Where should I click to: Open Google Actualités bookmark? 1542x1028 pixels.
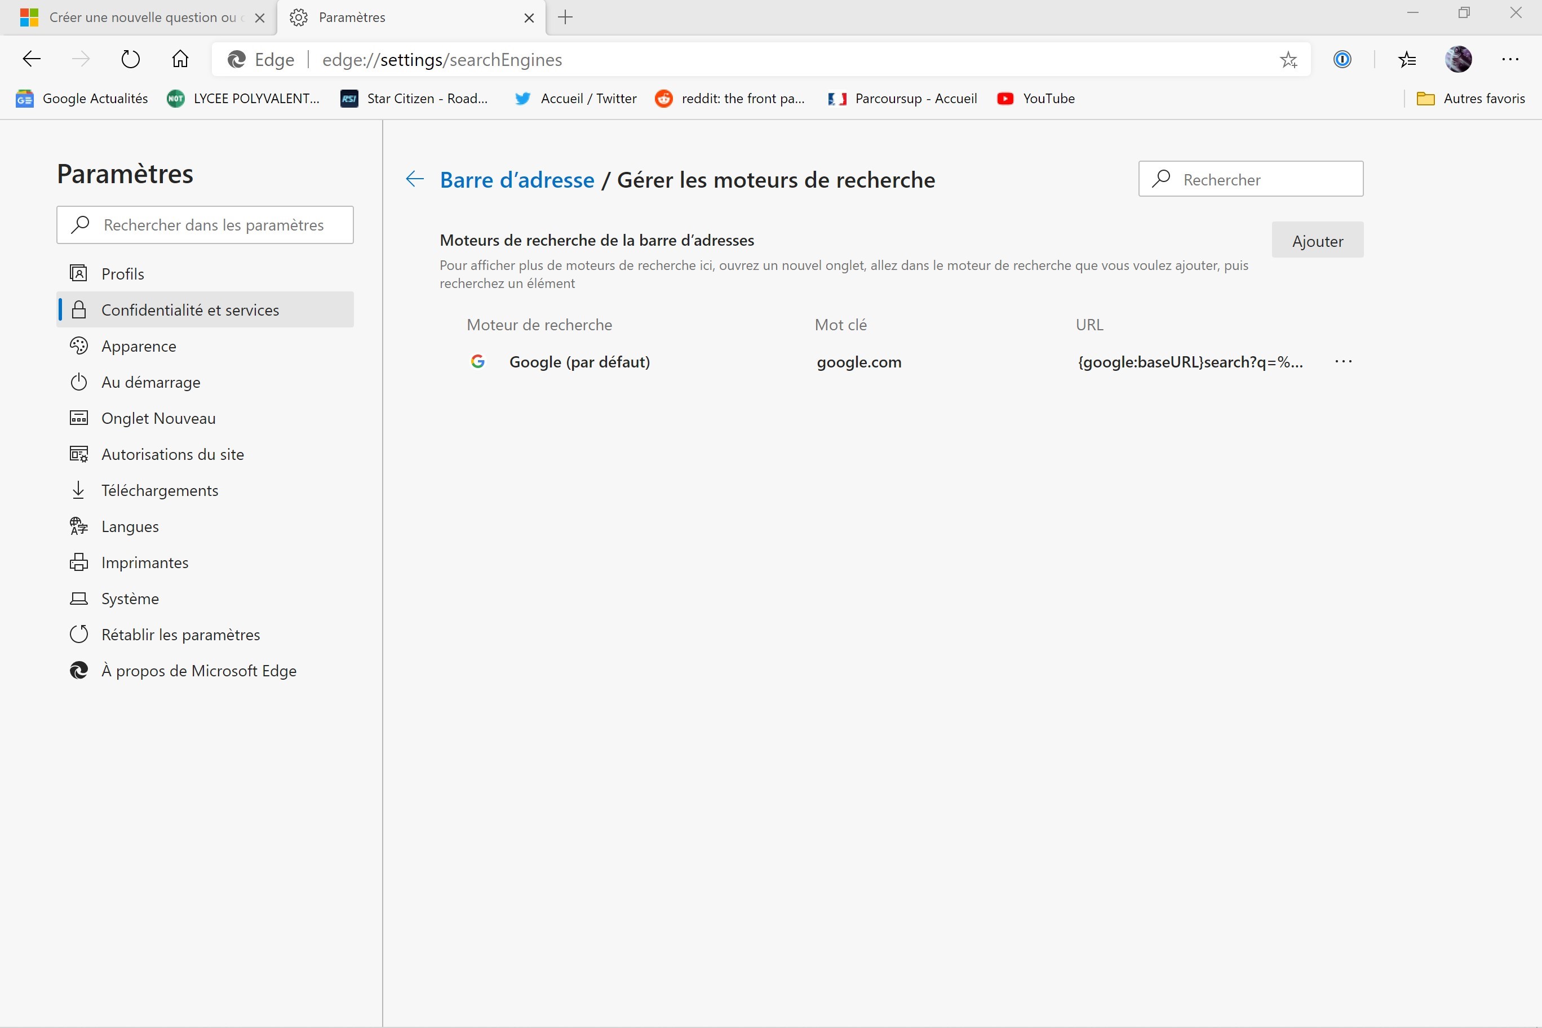pos(82,98)
